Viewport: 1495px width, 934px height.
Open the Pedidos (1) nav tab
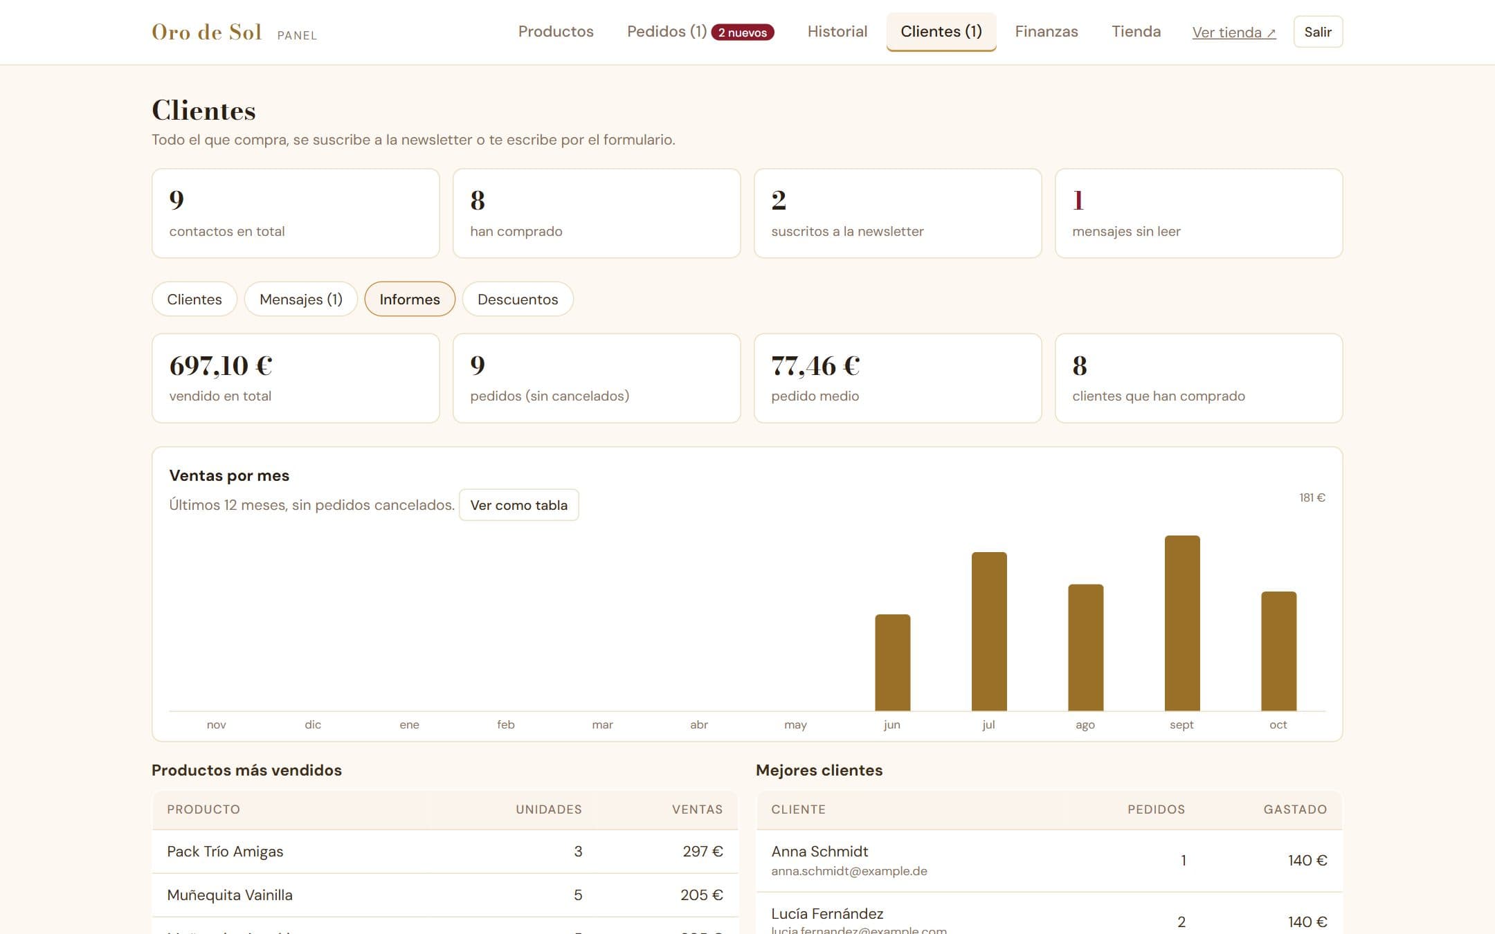click(667, 32)
